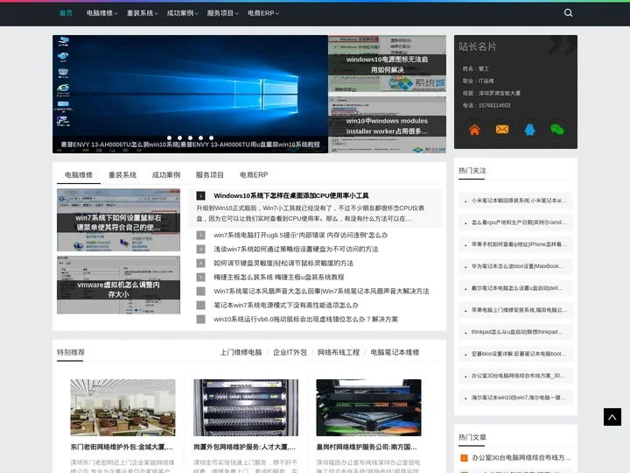630x473 pixels.
Task: Click the 网络布线工程 category link
Action: (339, 352)
